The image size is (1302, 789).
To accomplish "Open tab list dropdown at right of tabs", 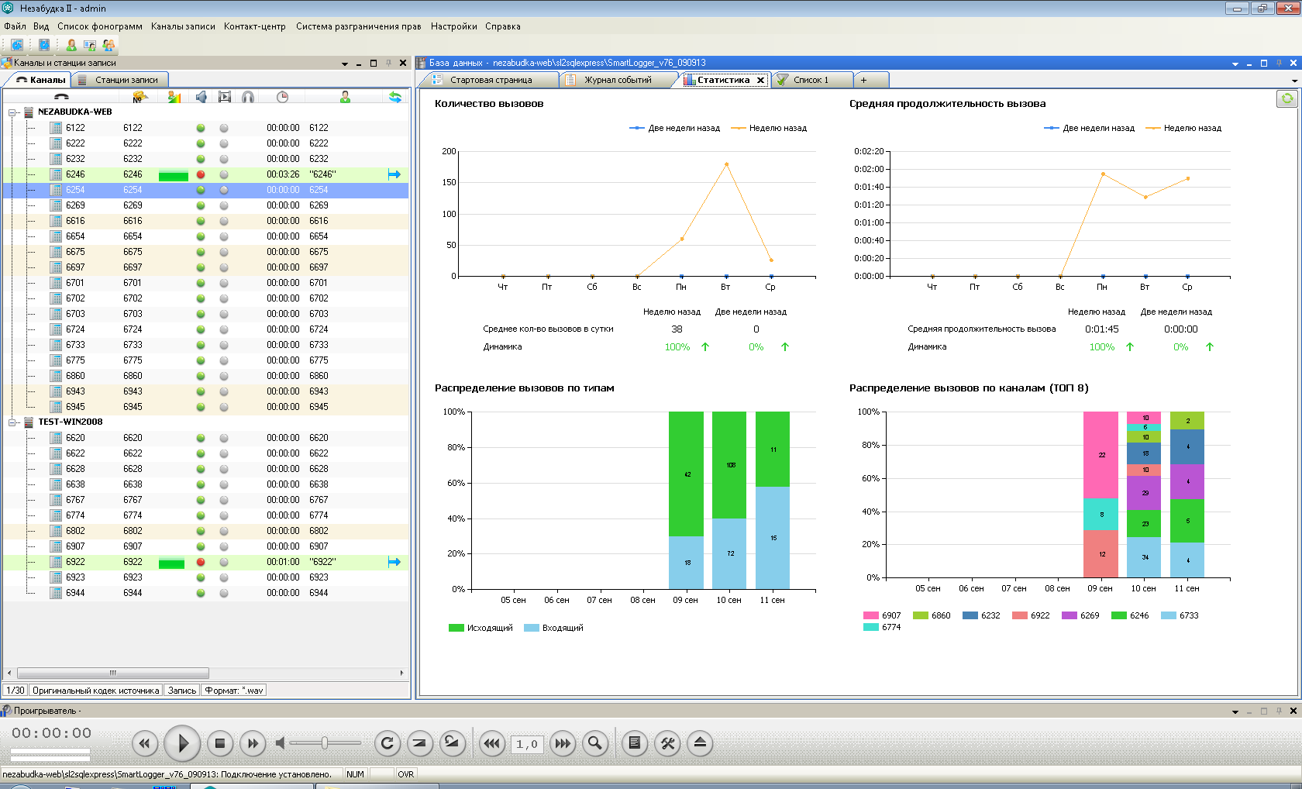I will [1294, 81].
